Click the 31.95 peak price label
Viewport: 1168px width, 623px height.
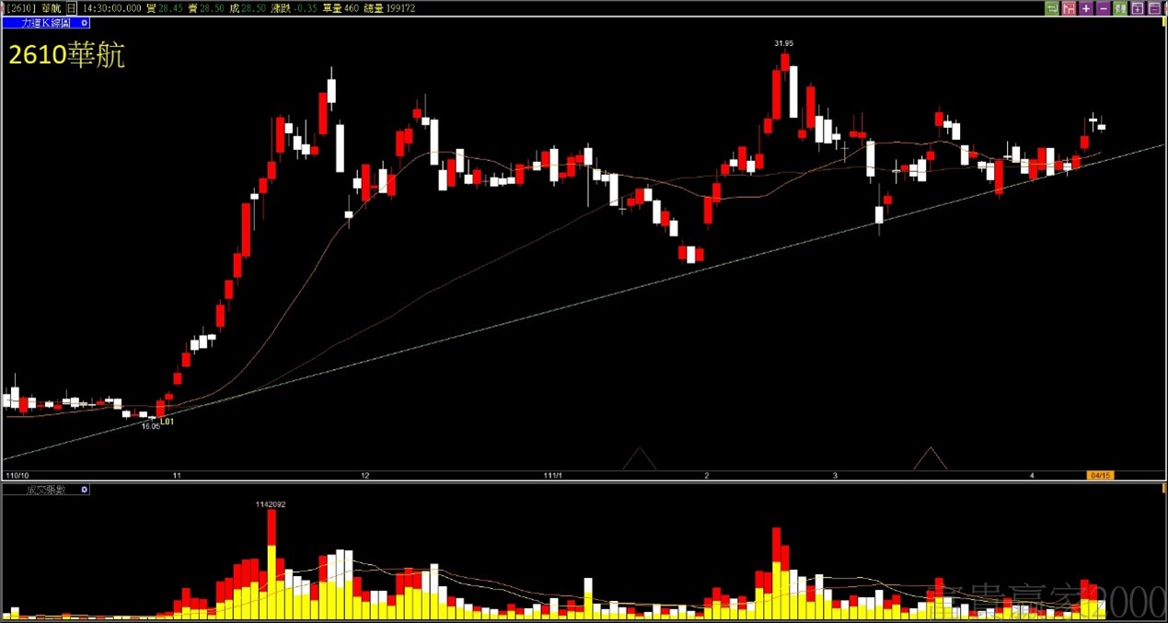[x=784, y=43]
